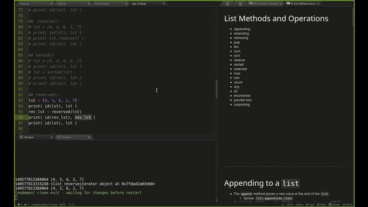Close the second Terminal tab
Viewport: 368px width, 207px height.
89,137
